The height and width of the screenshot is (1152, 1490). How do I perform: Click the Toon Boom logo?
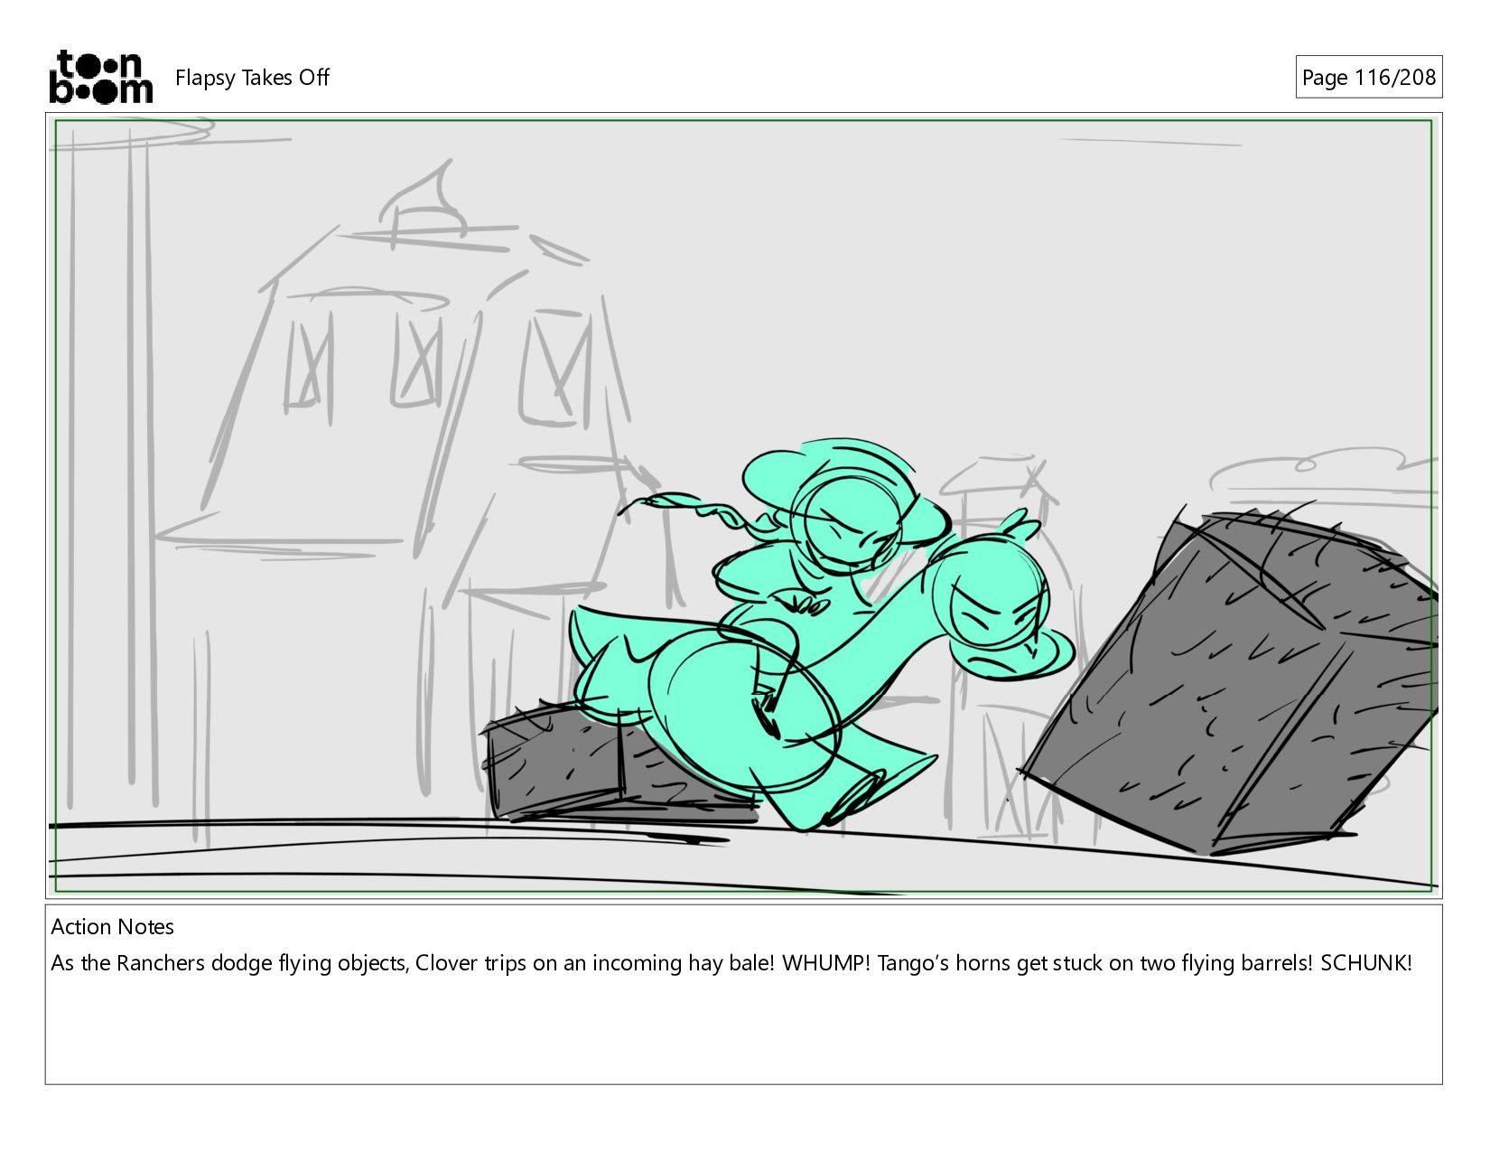pos(100,77)
